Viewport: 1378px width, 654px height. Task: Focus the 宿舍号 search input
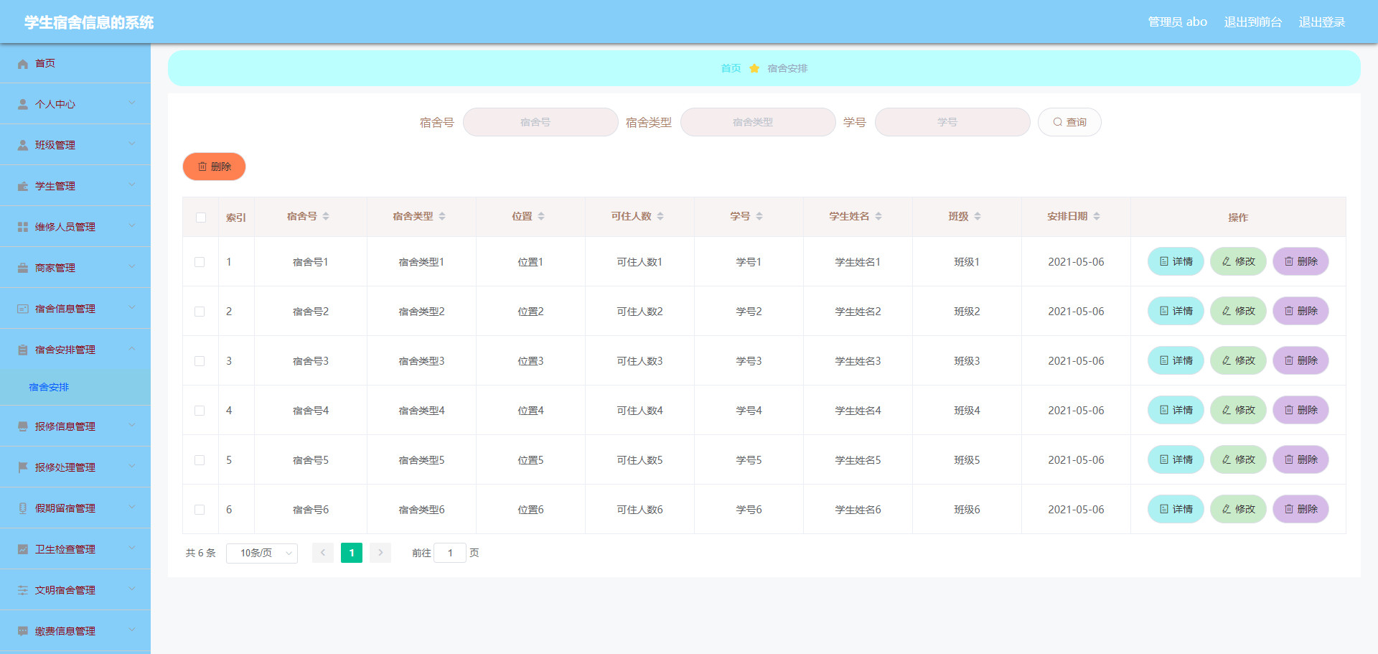540,122
